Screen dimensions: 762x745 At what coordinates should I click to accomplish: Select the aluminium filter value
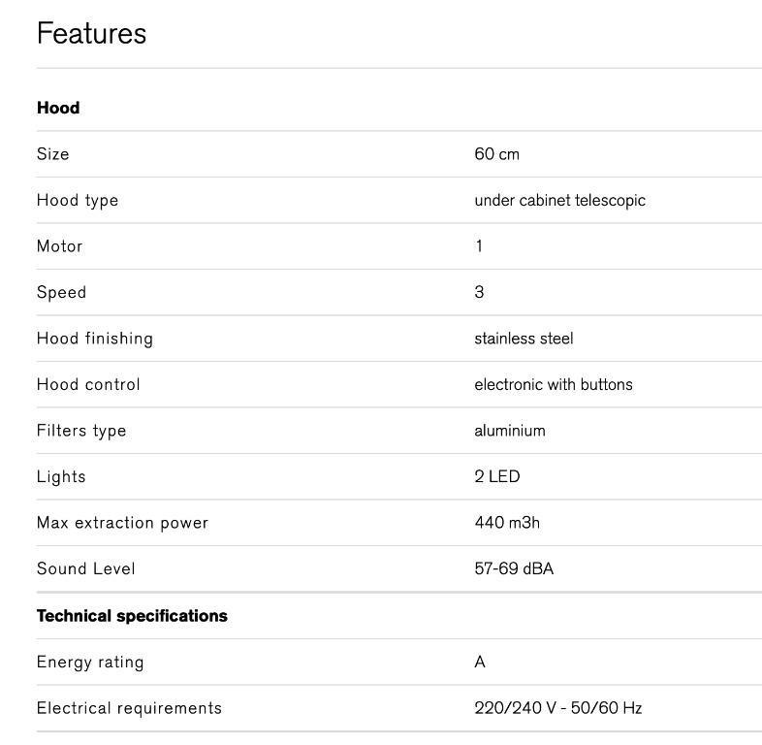tap(509, 431)
